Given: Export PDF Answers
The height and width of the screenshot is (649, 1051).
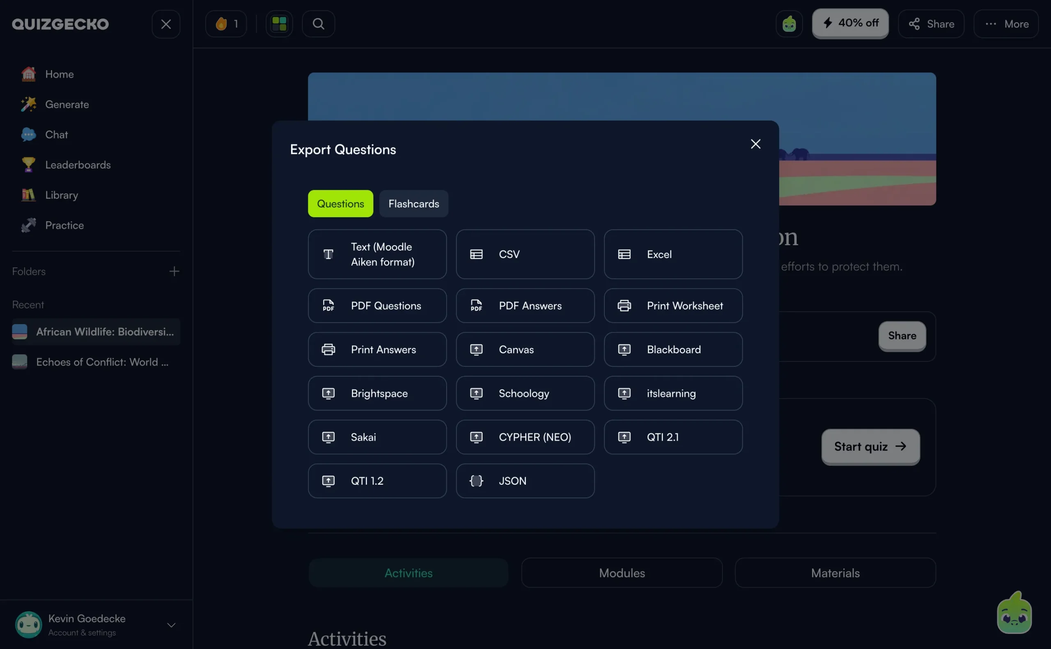Looking at the screenshot, I should [x=525, y=306].
